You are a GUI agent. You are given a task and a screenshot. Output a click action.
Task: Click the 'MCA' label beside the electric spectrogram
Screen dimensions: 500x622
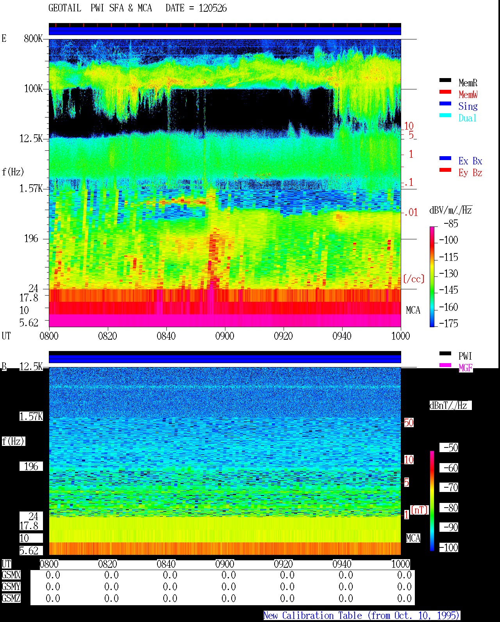pos(413,310)
